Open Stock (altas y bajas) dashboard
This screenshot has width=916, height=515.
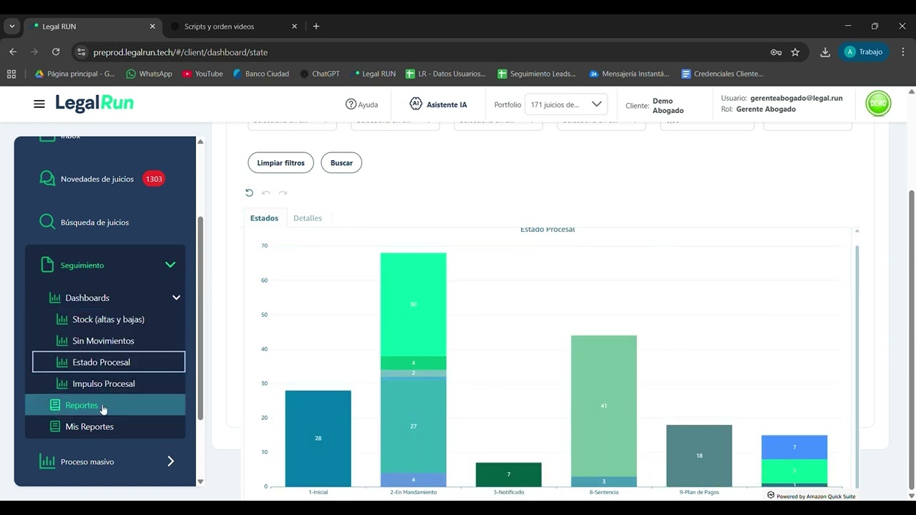[x=108, y=319]
